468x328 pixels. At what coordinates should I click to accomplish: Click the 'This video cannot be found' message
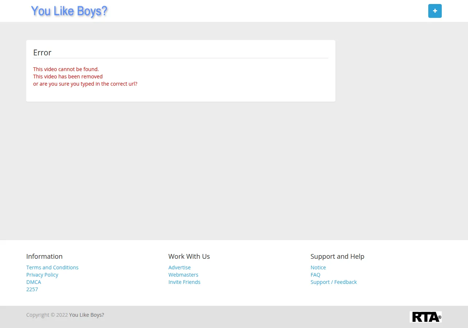click(x=66, y=69)
